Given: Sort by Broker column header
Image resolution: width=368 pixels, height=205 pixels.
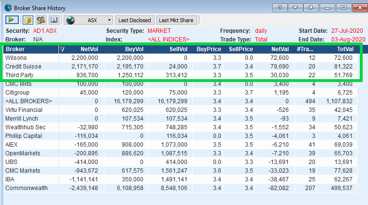Looking at the screenshot, I should (30, 49).
